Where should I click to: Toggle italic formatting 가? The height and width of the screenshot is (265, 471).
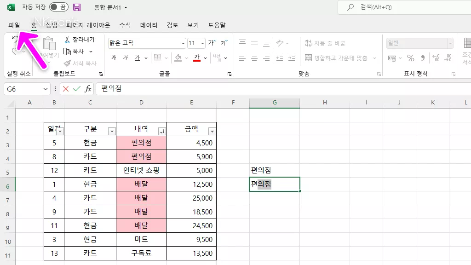click(126, 58)
